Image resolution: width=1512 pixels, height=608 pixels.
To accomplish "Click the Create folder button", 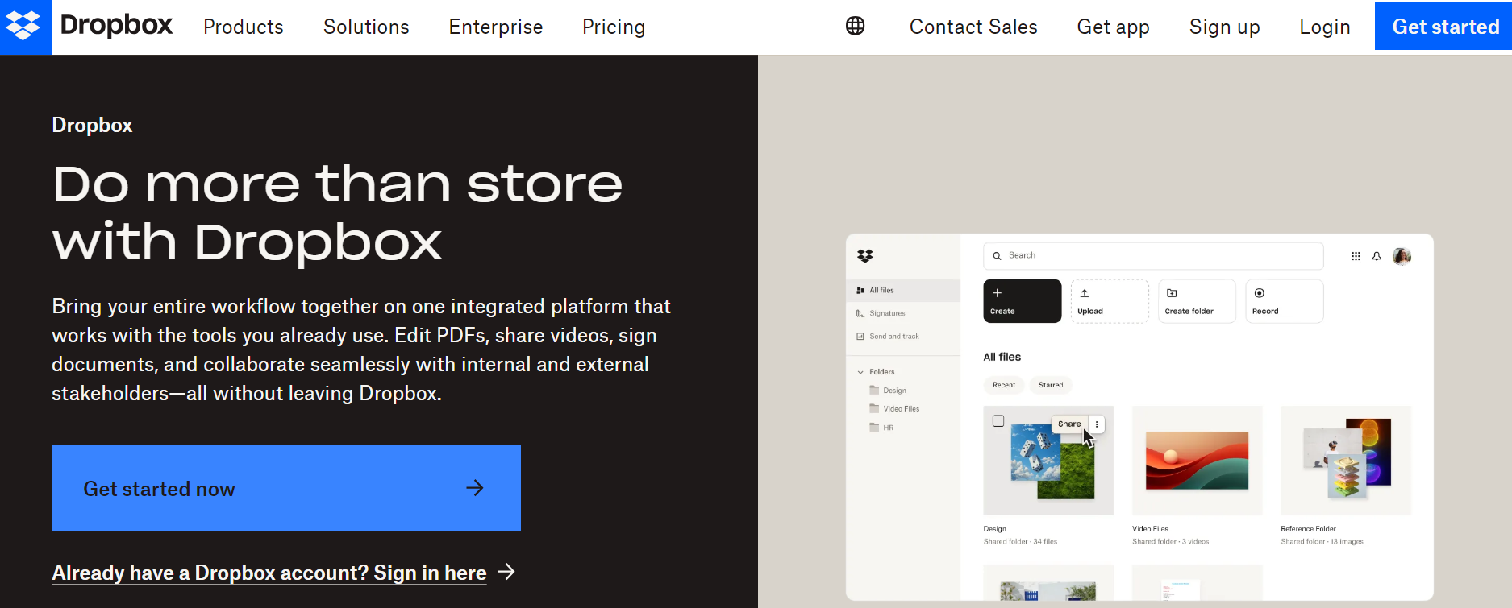I will 1197,301.
